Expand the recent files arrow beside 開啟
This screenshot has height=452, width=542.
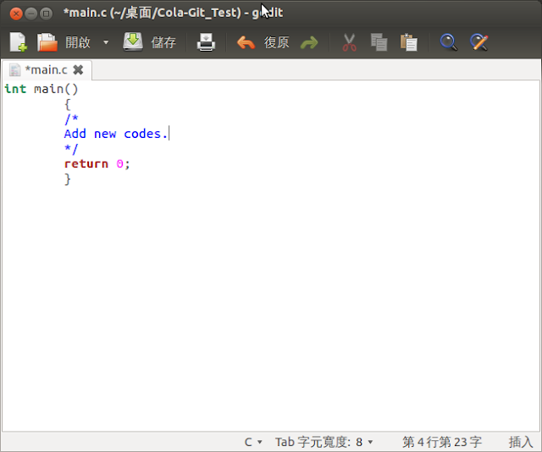tap(106, 42)
